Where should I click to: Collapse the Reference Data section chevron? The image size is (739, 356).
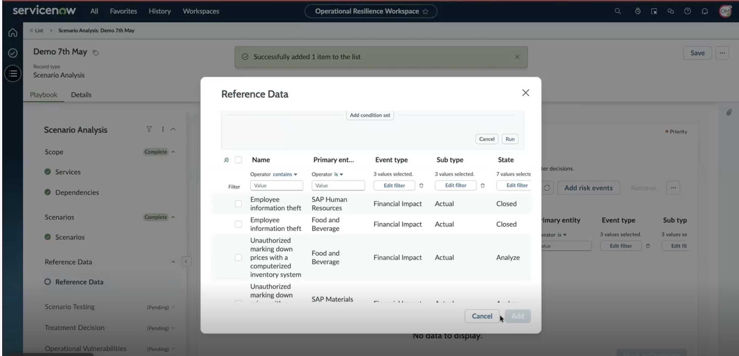pos(173,262)
